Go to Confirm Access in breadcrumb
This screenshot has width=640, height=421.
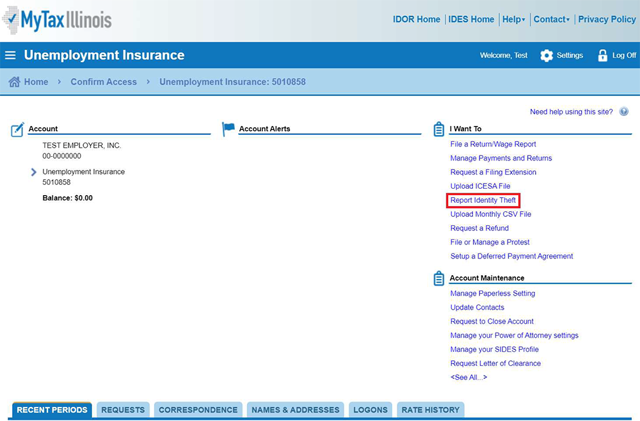click(x=104, y=82)
